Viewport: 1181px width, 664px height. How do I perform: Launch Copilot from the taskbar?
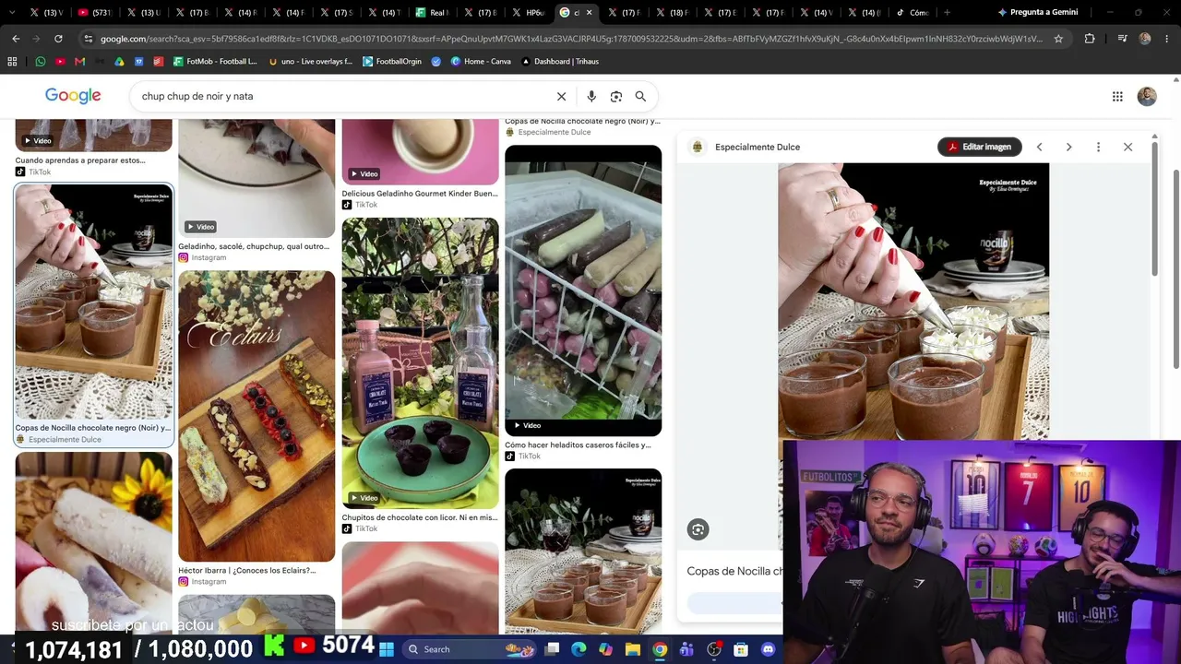(x=605, y=649)
